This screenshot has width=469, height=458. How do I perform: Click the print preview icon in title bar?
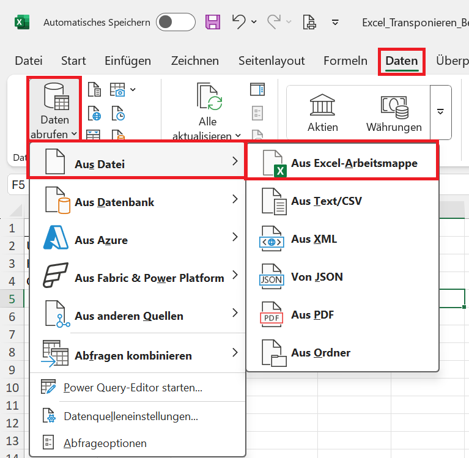tap(309, 22)
